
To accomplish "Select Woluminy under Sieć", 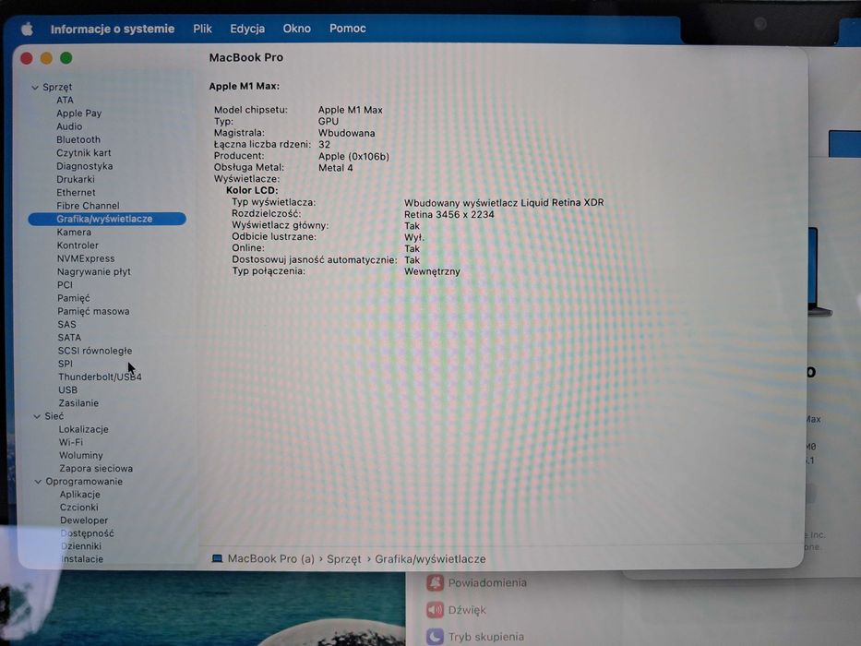I will (x=80, y=455).
